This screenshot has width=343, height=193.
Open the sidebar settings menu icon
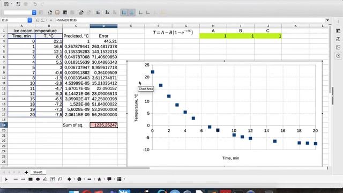[338, 21]
